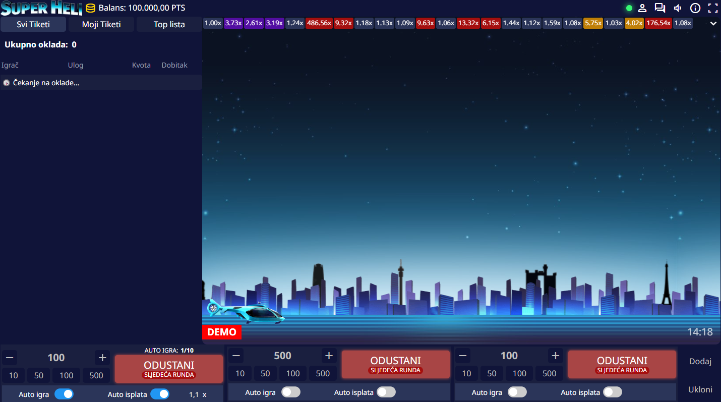Image resolution: width=721 pixels, height=402 pixels.
Task: Expand the multiplier history list
Action: point(713,23)
